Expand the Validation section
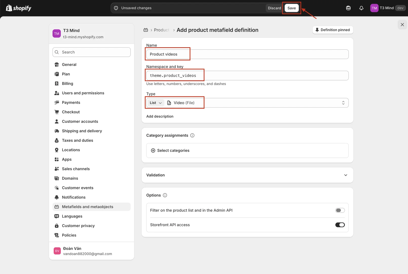Viewport: 408px width, 274px height. [x=247, y=175]
